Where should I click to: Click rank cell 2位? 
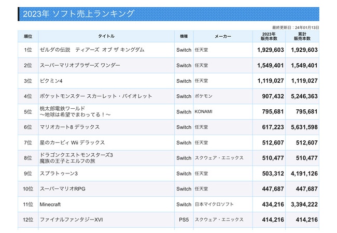[x=28, y=65]
